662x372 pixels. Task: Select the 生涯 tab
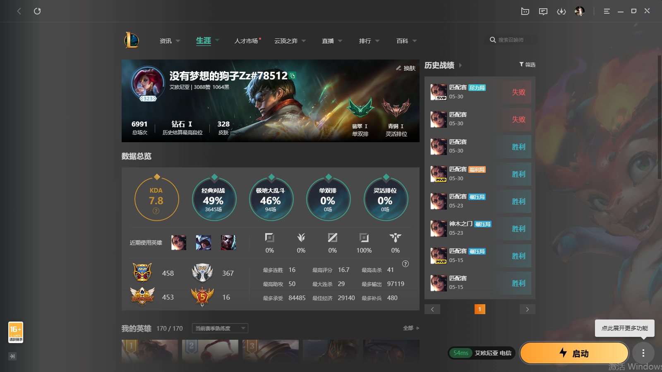click(x=204, y=41)
